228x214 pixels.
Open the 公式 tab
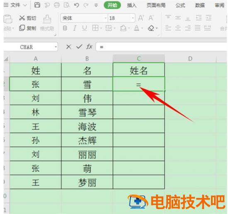[180, 5]
